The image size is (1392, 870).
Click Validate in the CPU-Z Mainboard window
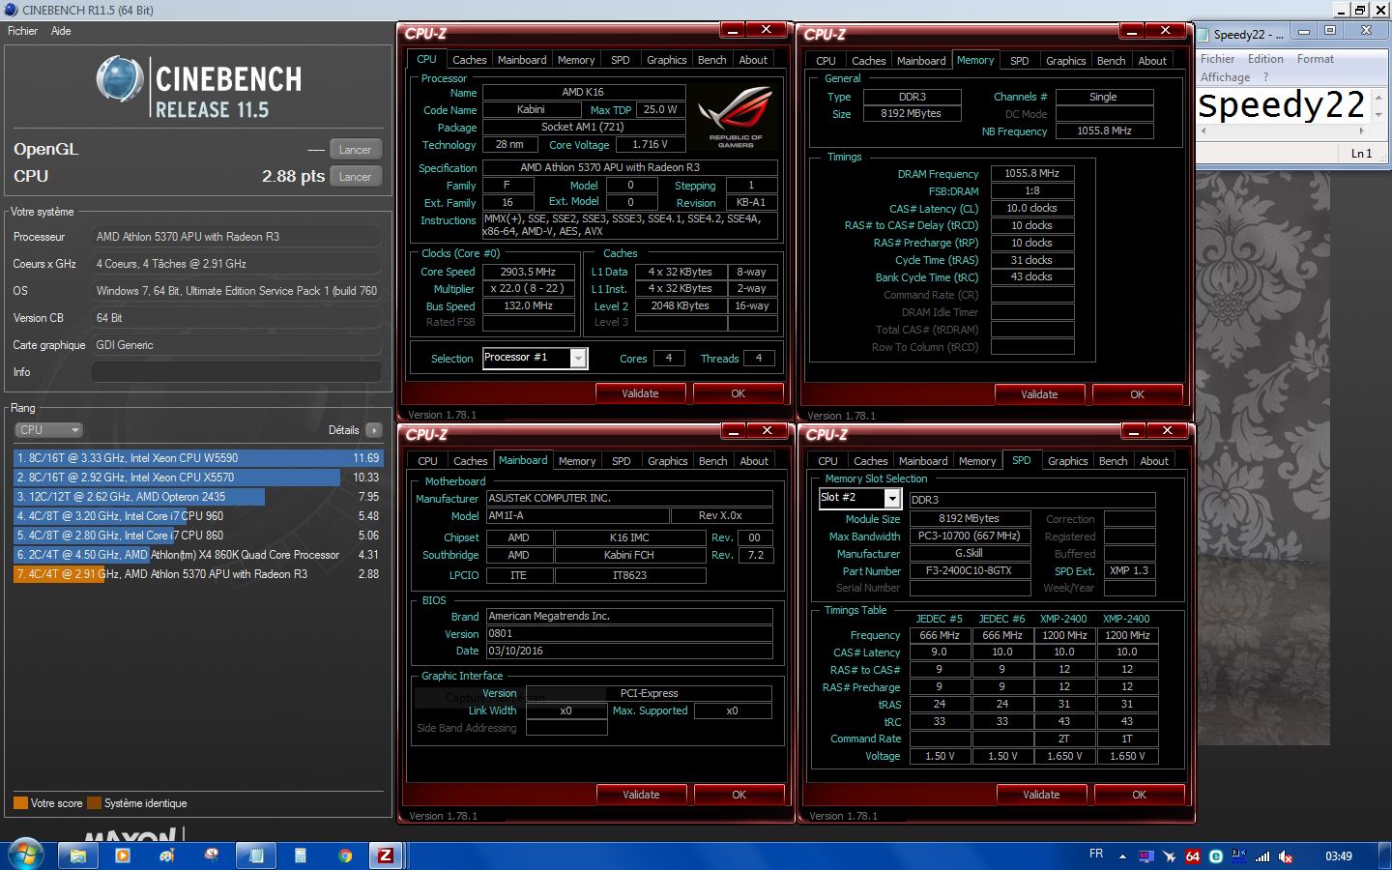[641, 795]
